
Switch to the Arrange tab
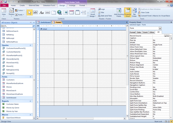[72, 5]
